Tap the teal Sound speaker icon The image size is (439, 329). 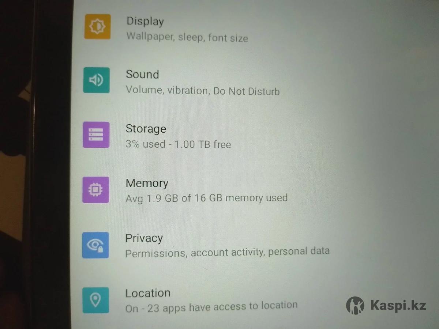[97, 80]
